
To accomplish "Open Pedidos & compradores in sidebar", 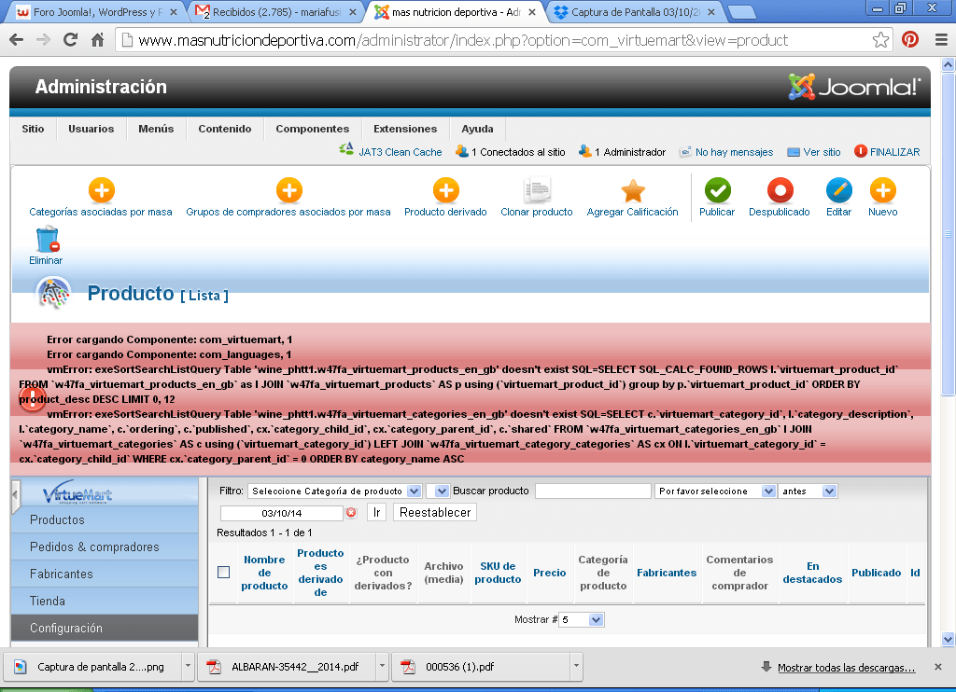I will (x=105, y=547).
